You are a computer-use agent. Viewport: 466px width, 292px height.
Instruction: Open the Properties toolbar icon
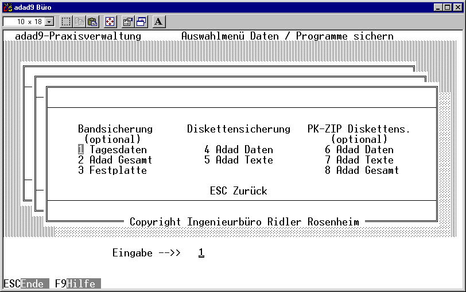click(128, 22)
